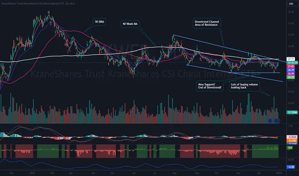This screenshot has height=176, width=299.
Task: Click the 01:44:29 bar countdown label
Action: [x=292, y=63]
